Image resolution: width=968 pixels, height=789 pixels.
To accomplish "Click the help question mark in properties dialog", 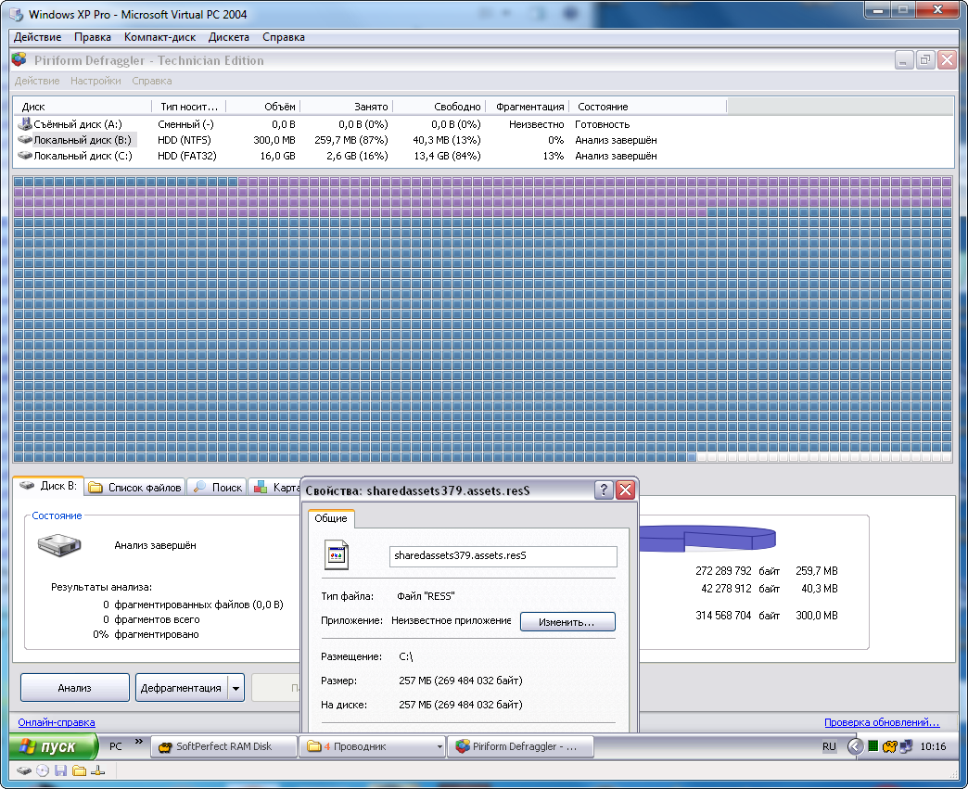I will click(604, 490).
